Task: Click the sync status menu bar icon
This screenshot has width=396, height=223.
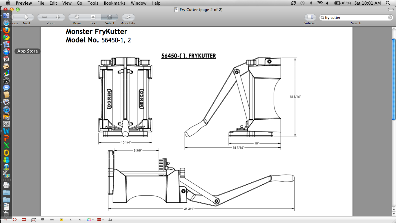Action: (x=293, y=3)
